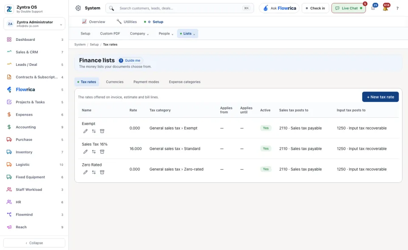Open Dashboard from the sidebar
Image resolution: width=408 pixels, height=250 pixels.
pos(34,40)
